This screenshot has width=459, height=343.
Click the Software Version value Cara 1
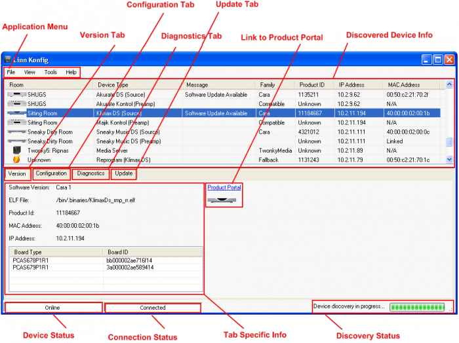(64, 188)
